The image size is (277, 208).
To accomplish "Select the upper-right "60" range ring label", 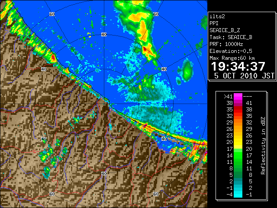I will [x=156, y=14].
